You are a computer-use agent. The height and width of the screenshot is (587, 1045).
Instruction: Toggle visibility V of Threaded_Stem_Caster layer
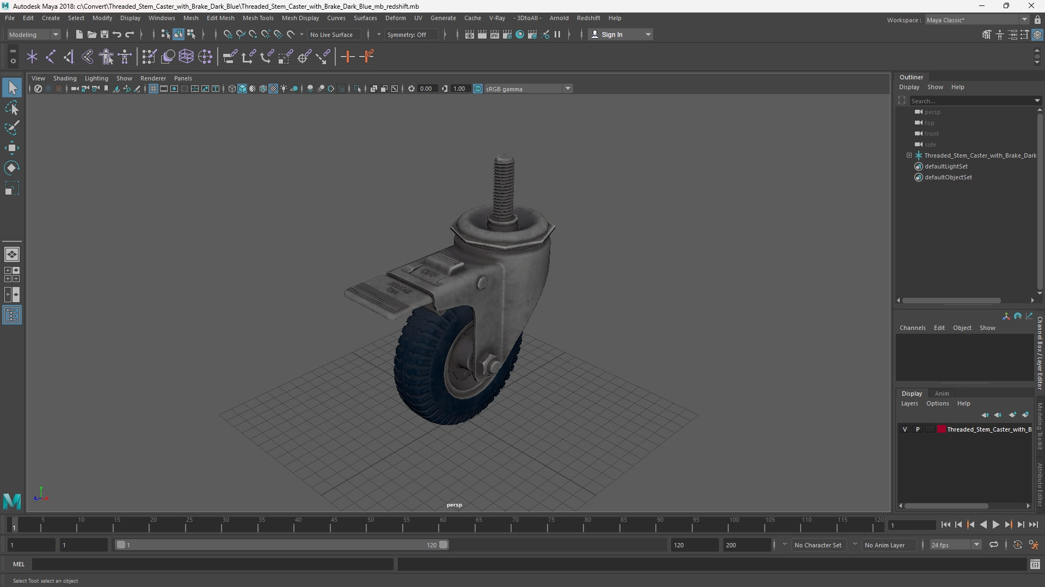[x=905, y=429]
